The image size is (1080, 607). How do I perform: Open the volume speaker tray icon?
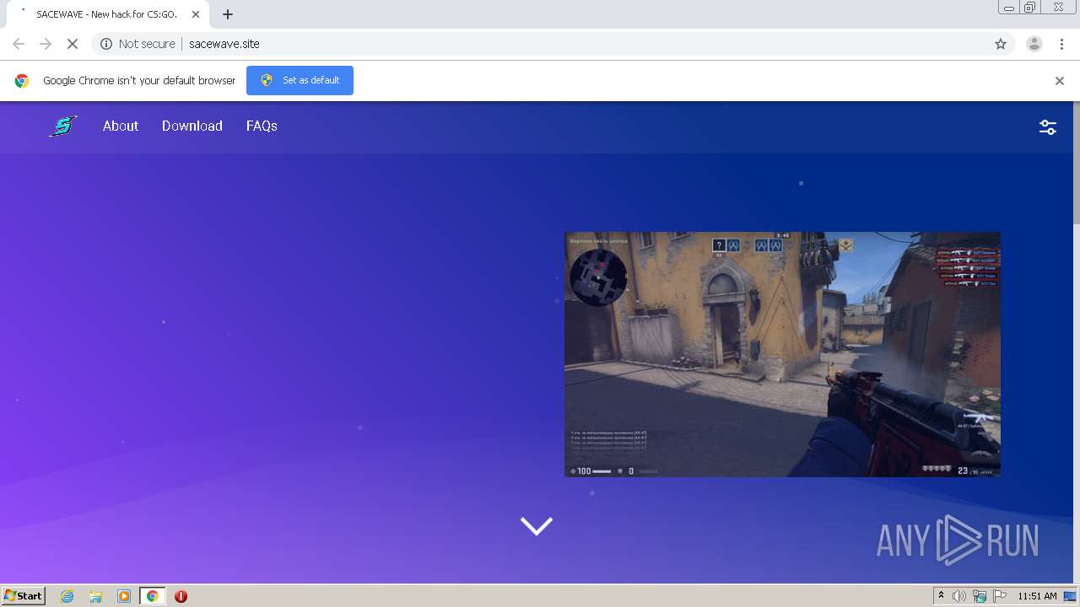coord(959,596)
